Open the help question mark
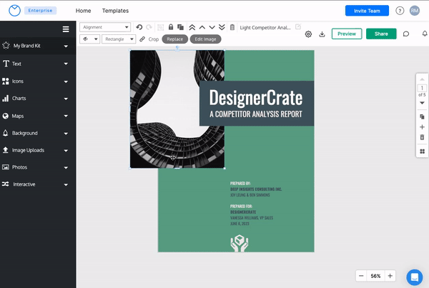429x288 pixels. pos(400,11)
